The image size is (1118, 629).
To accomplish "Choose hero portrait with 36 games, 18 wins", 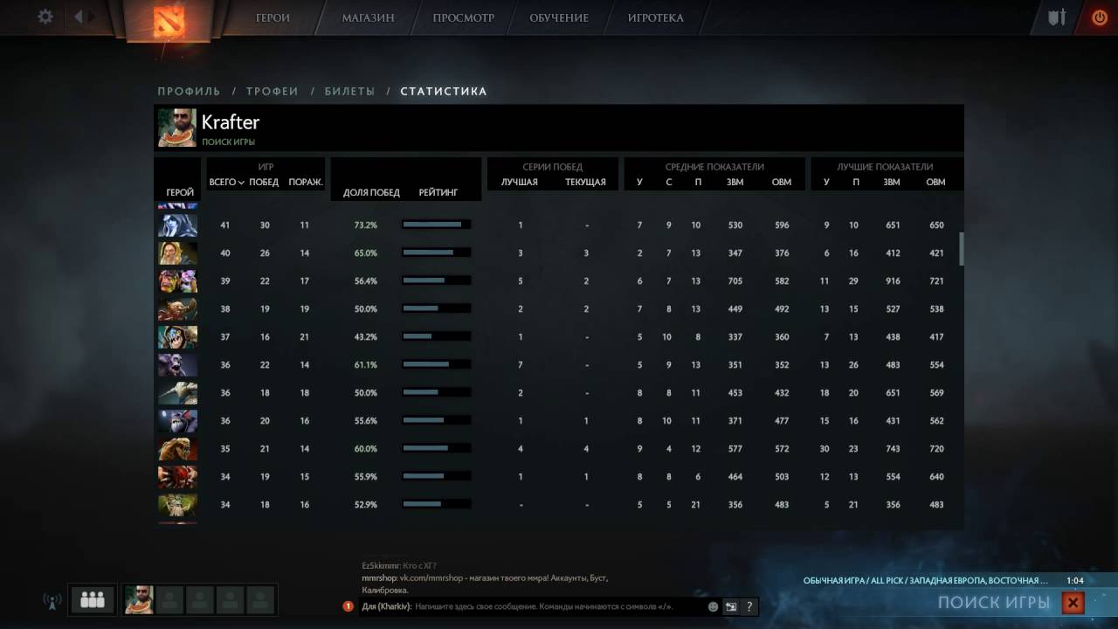I will click(x=178, y=393).
